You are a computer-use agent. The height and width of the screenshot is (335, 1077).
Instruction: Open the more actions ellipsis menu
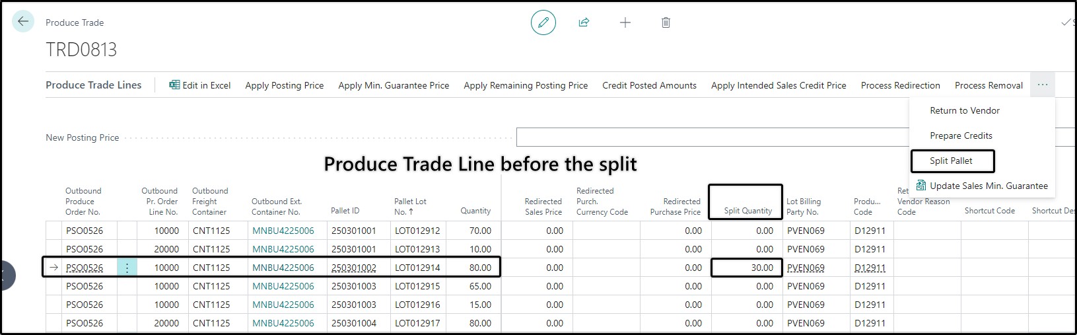tap(1043, 85)
